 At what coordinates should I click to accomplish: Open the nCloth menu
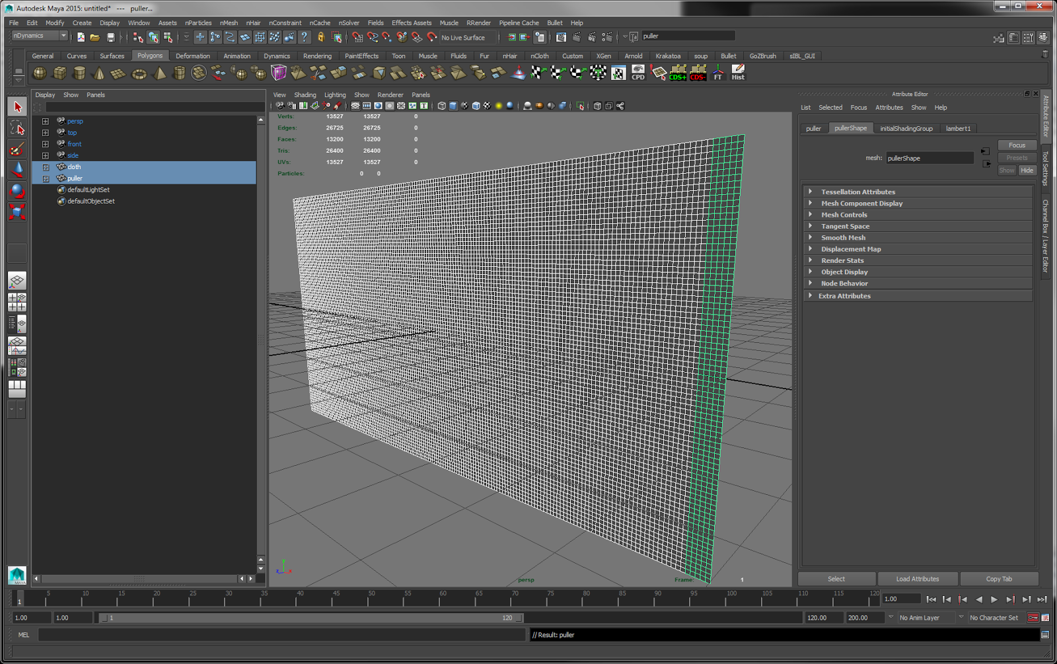(540, 55)
